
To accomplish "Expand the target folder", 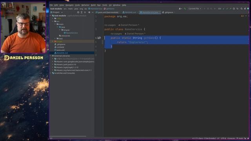I will pyautogui.click(x=53, y=42).
